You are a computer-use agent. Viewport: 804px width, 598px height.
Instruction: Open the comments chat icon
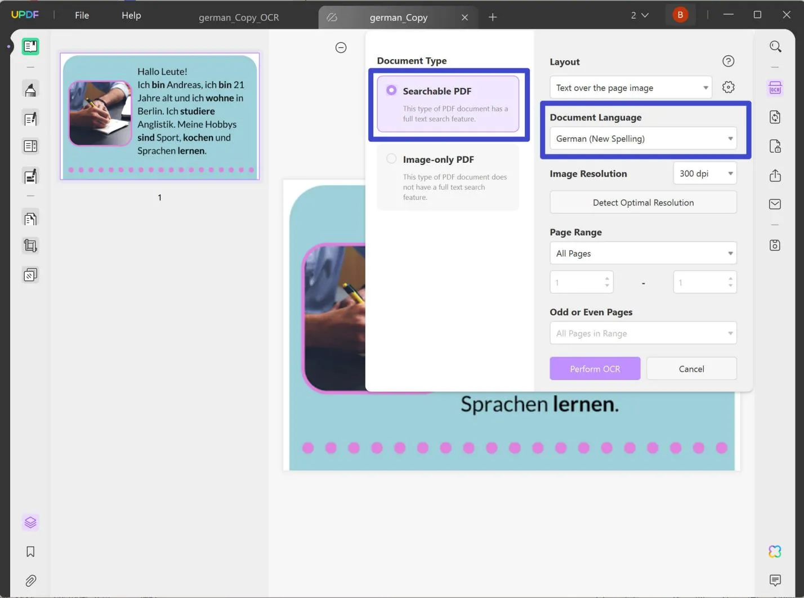click(775, 580)
